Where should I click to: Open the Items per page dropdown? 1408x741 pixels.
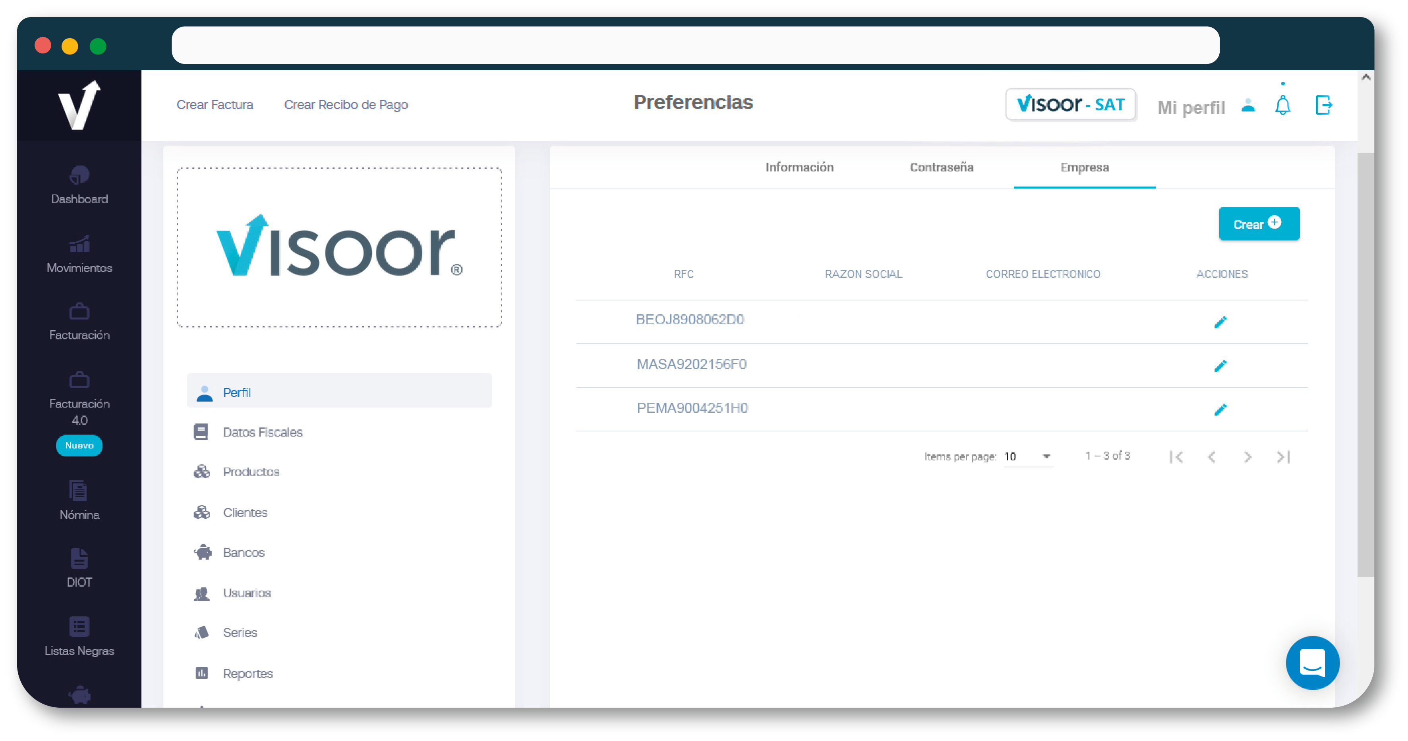click(x=1027, y=456)
